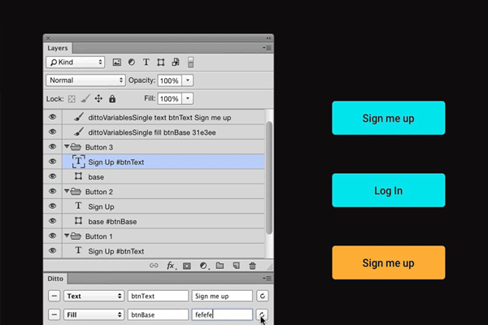Switch to the Ditto tab
488x325 pixels.
pyautogui.click(x=55, y=279)
